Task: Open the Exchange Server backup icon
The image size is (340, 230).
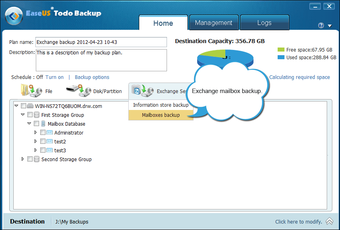Action: click(142, 91)
